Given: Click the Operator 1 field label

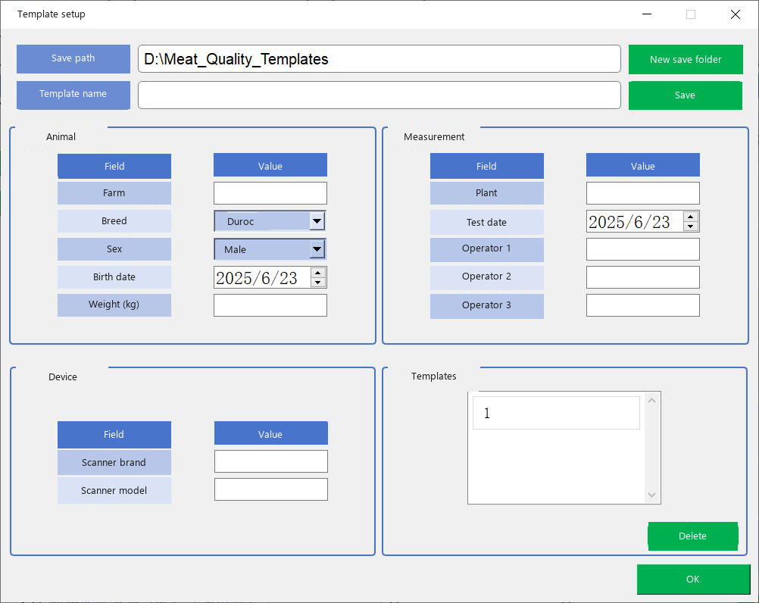Looking at the screenshot, I should (x=487, y=249).
